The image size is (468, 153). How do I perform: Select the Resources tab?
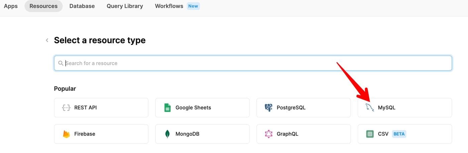click(43, 6)
